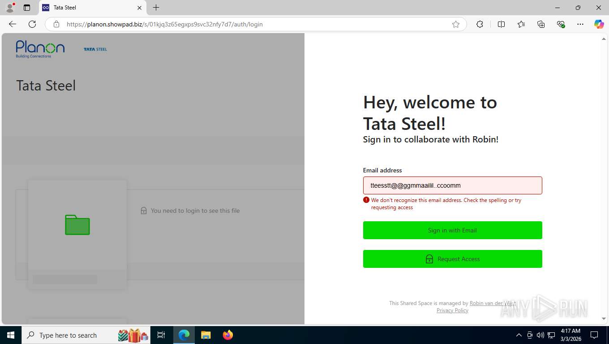Open Task View on the taskbar
The image size is (609, 344).
click(161, 335)
